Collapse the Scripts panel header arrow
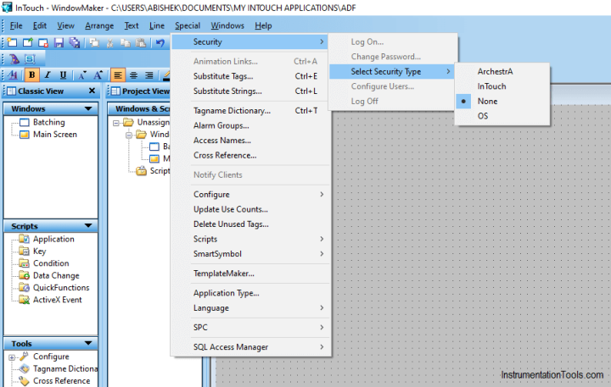Screen dimensions: 611x387 click(88, 226)
